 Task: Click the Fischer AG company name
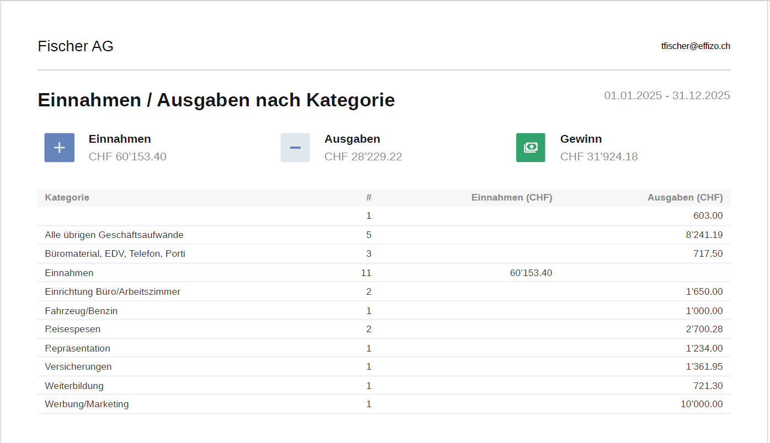point(76,46)
